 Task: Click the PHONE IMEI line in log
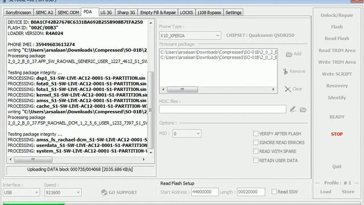[41, 44]
